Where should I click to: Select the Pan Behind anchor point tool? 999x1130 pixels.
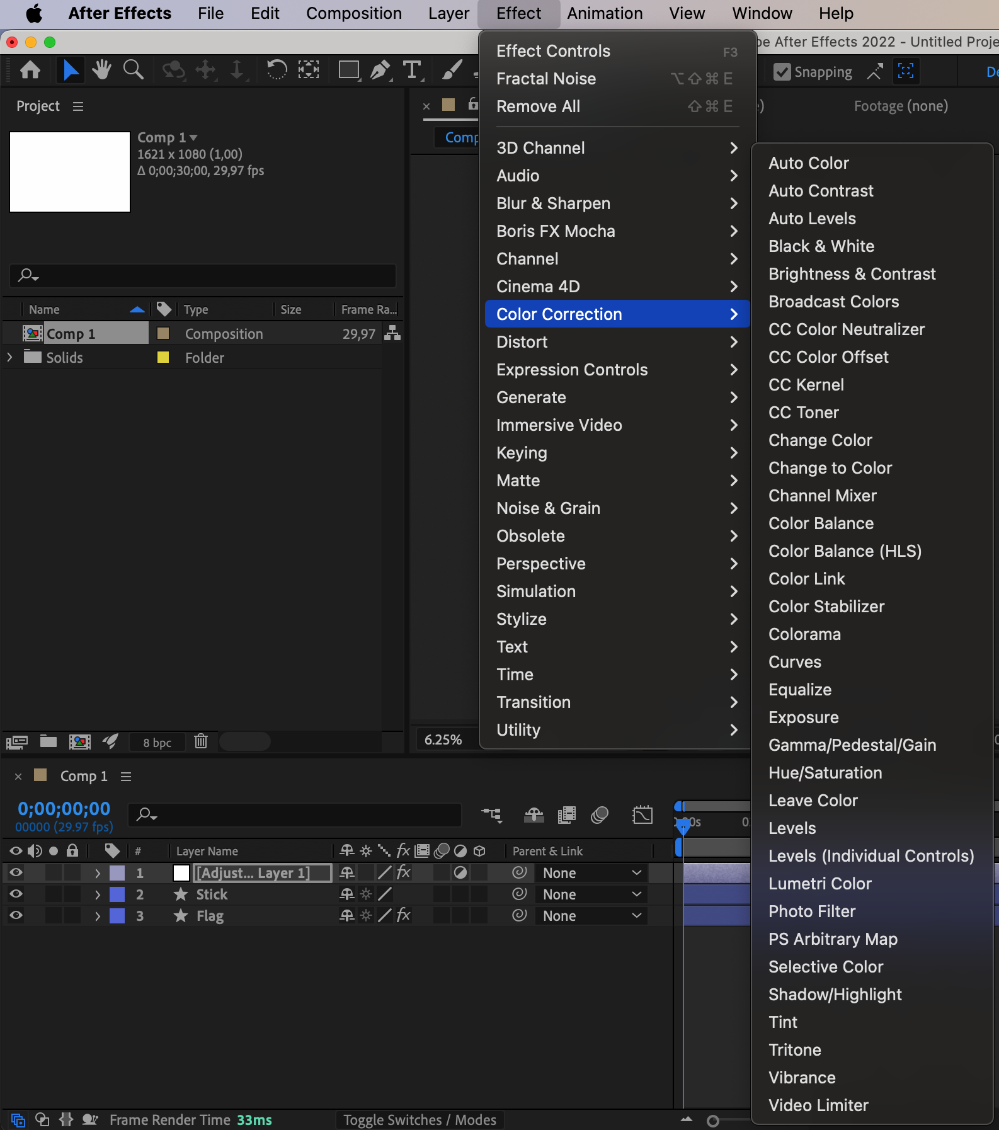pyautogui.click(x=308, y=70)
